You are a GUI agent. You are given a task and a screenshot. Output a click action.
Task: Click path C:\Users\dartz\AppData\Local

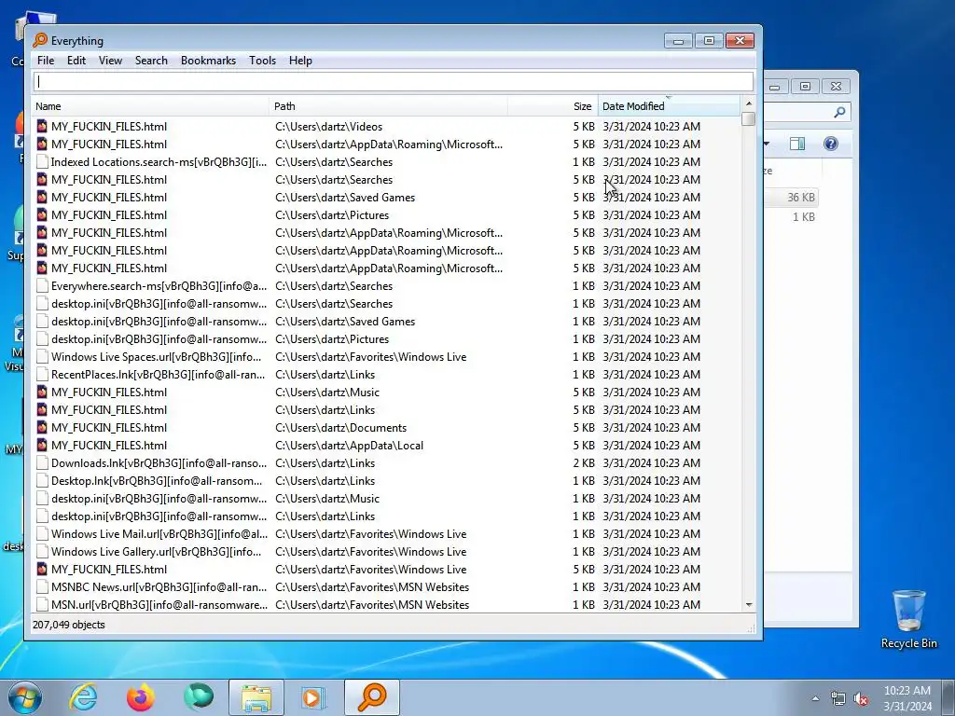(349, 445)
